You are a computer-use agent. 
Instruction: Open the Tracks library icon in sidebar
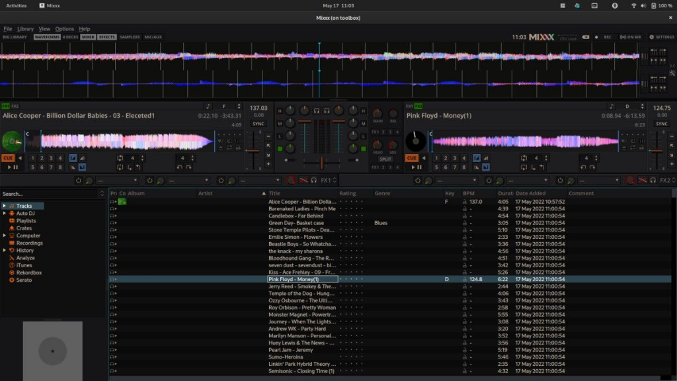(12, 206)
